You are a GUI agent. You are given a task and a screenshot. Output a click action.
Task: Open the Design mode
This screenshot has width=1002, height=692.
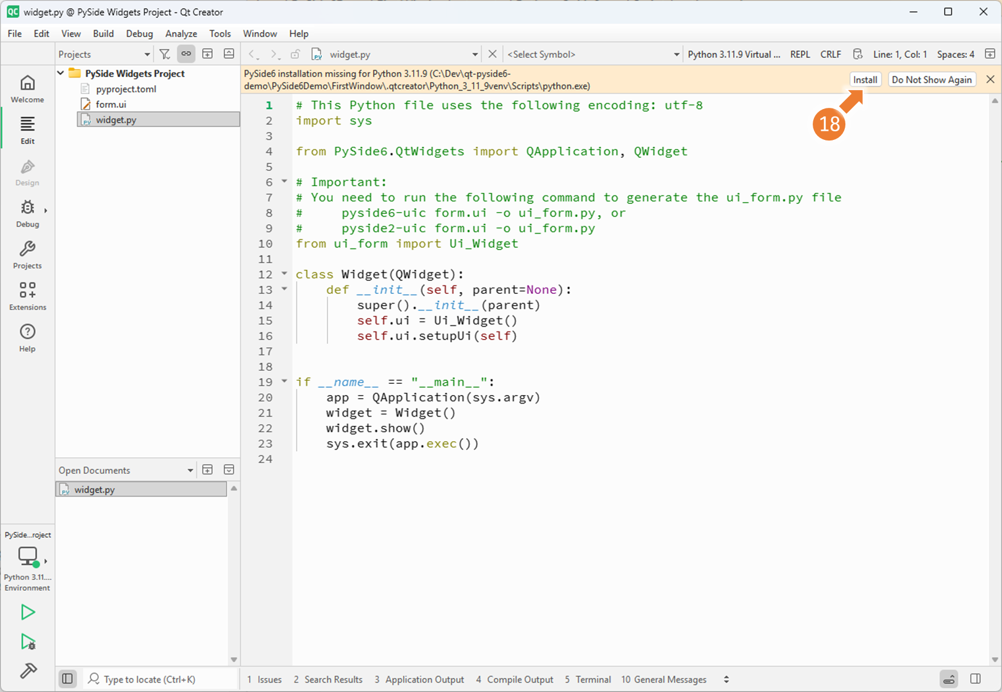(x=27, y=172)
